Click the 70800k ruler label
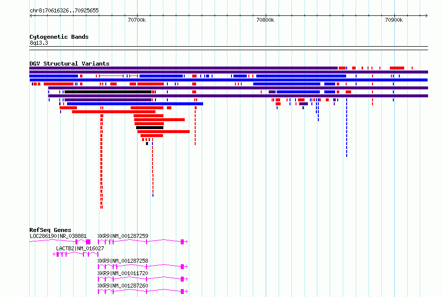The image size is (442, 297). [x=265, y=20]
